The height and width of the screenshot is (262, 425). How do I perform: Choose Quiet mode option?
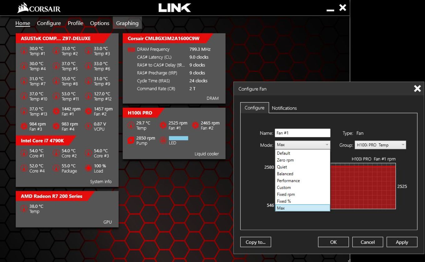click(302, 167)
